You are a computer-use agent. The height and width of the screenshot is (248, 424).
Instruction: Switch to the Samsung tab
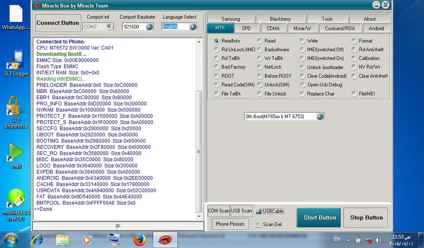(231, 19)
